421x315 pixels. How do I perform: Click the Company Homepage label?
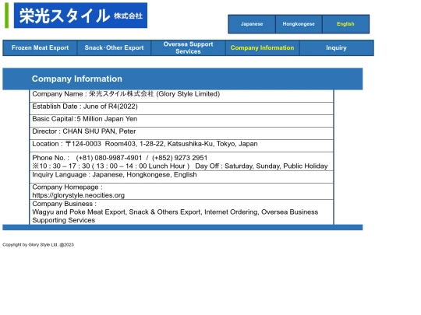click(67, 187)
